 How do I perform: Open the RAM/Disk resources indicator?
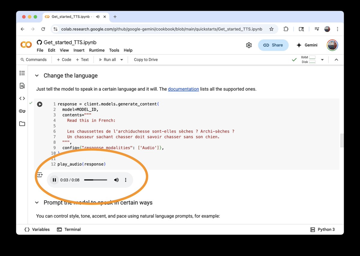[x=308, y=59]
